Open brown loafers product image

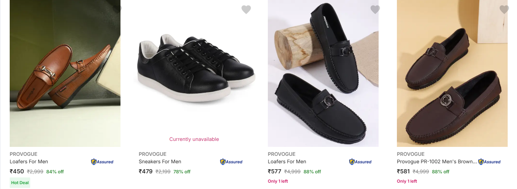pos(452,75)
